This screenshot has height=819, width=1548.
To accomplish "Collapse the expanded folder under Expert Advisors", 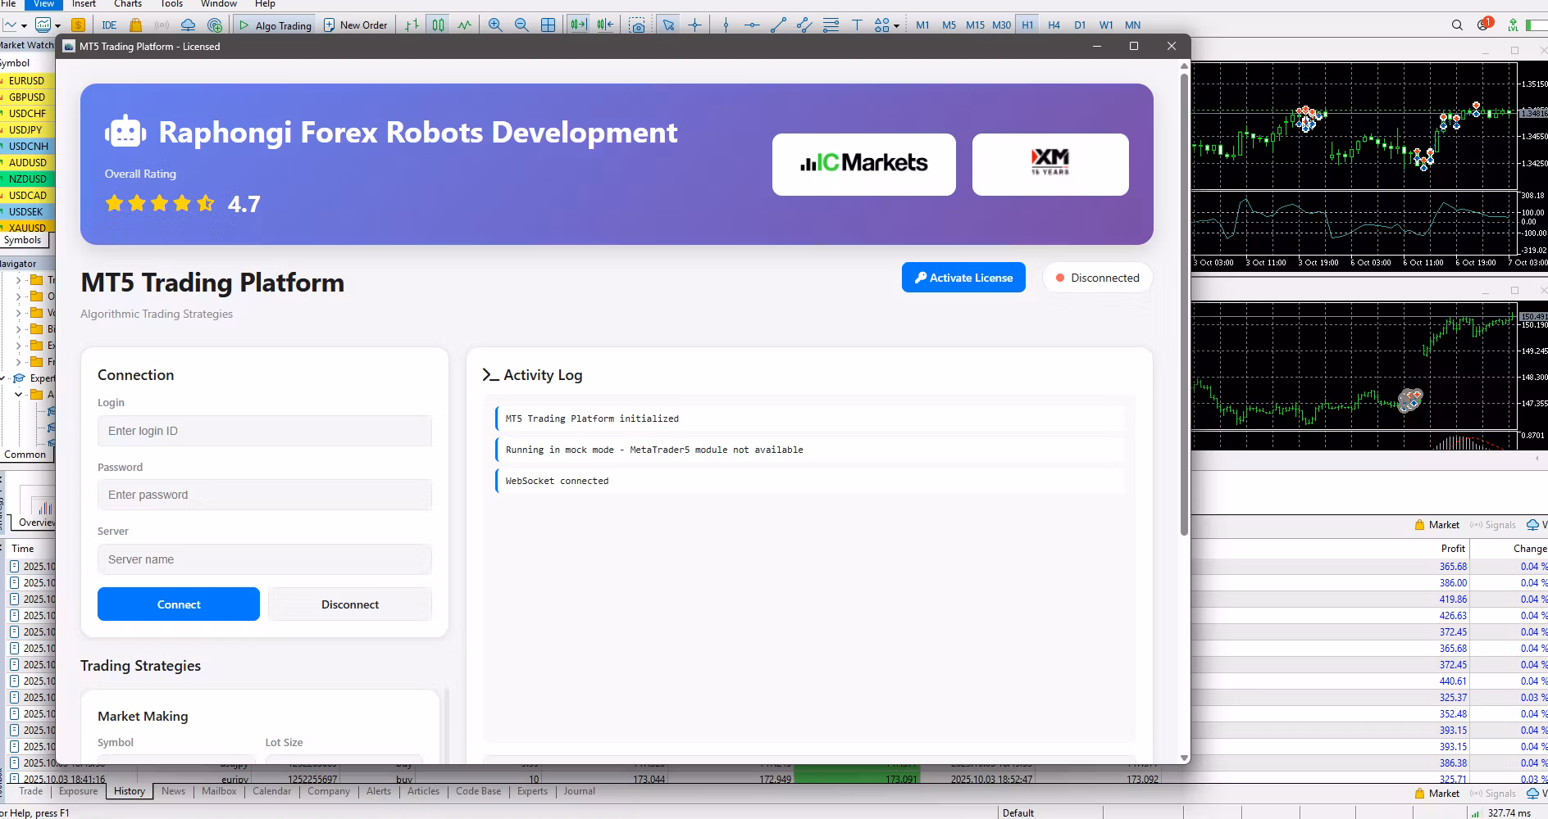I will (x=19, y=395).
